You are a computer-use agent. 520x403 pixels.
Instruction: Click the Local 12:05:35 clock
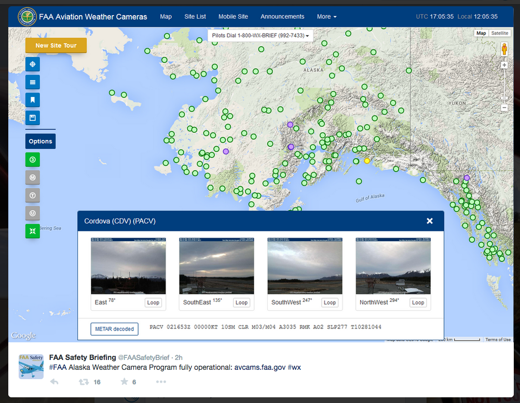click(x=477, y=17)
